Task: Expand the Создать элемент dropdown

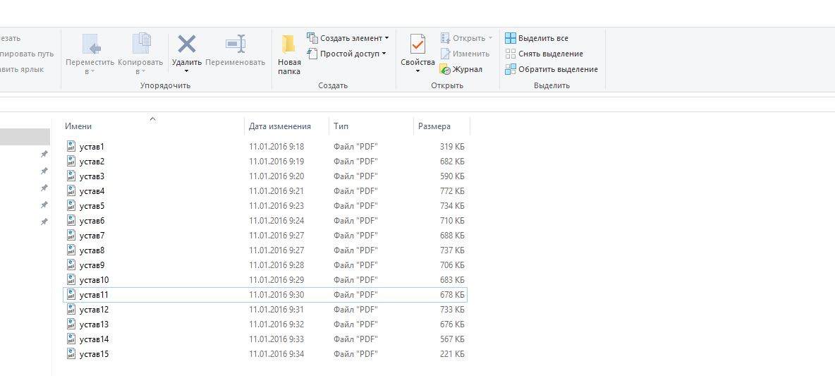Action: (386, 38)
